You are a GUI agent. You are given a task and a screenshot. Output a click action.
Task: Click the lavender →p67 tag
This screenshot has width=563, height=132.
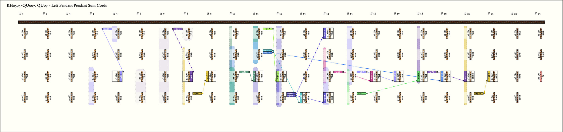tap(361, 72)
